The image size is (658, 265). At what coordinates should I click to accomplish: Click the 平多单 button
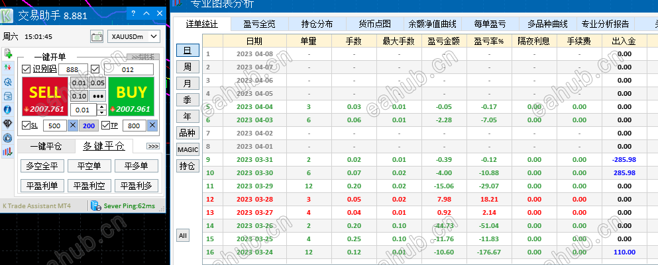pos(137,166)
